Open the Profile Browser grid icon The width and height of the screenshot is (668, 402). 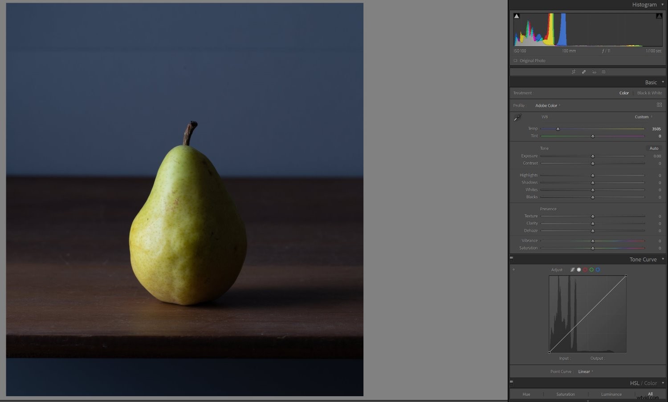(x=660, y=105)
